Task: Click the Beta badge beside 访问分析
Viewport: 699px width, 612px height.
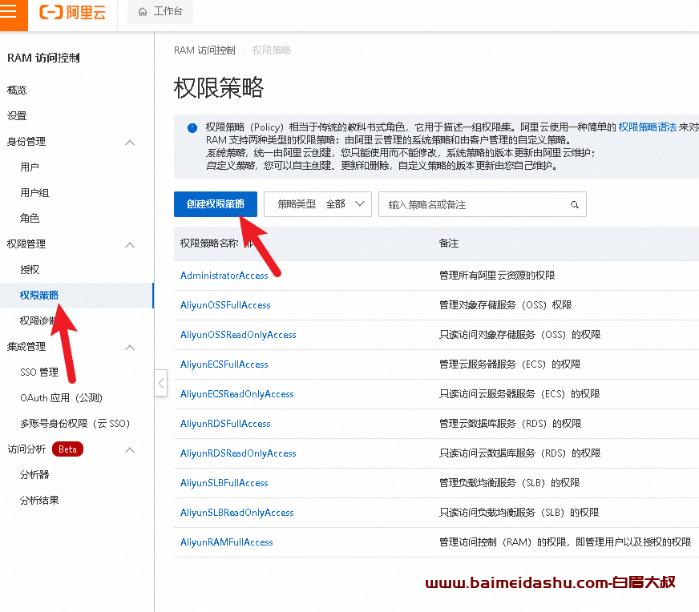Action: tap(67, 449)
